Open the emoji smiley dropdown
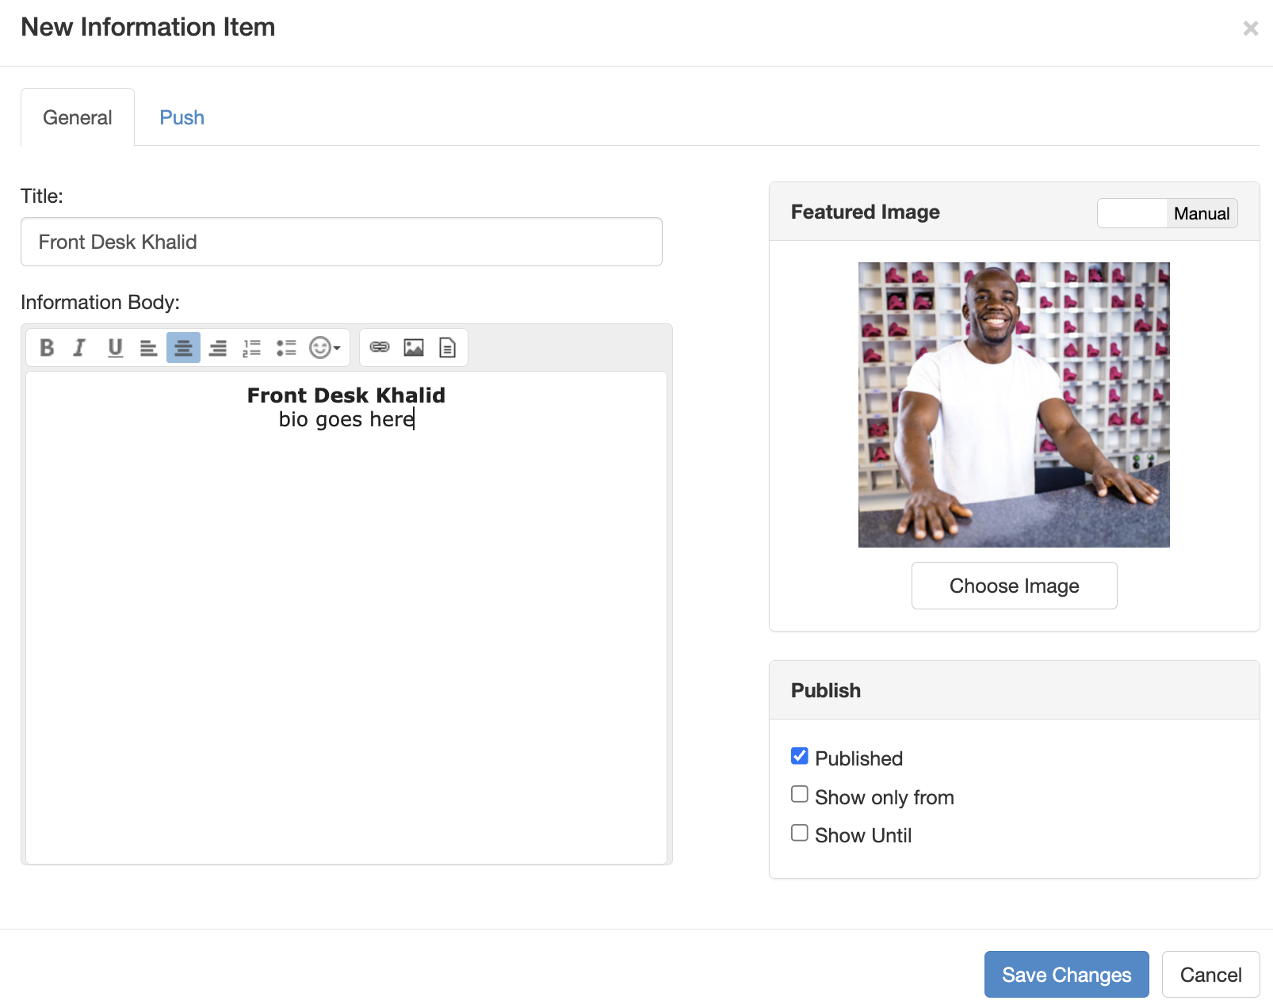 [x=324, y=348]
